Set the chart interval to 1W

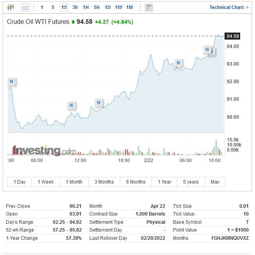click(x=119, y=7)
